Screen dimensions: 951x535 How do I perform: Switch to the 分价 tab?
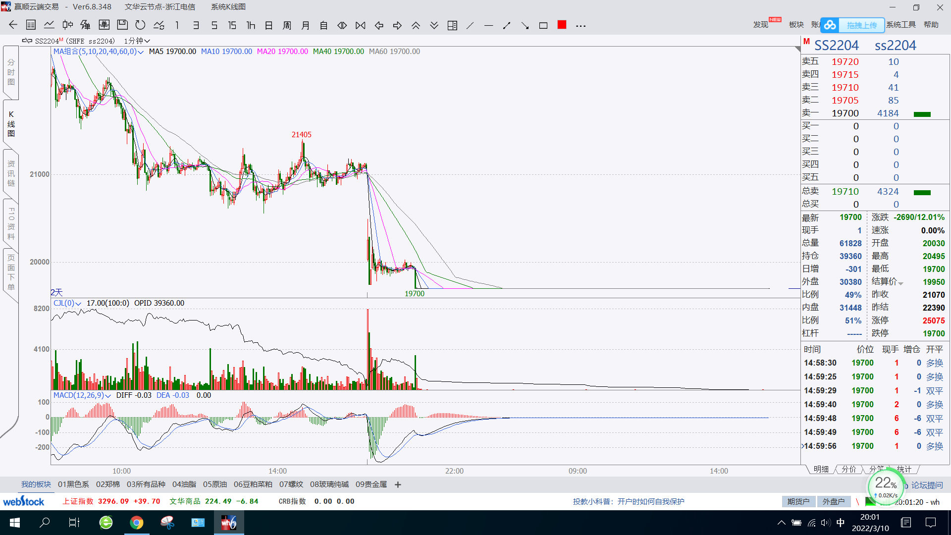click(x=848, y=469)
